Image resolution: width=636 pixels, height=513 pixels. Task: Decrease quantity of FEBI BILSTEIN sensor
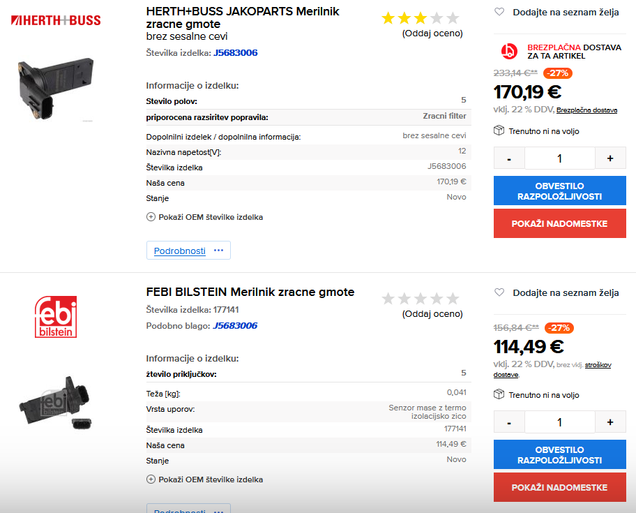pos(509,422)
